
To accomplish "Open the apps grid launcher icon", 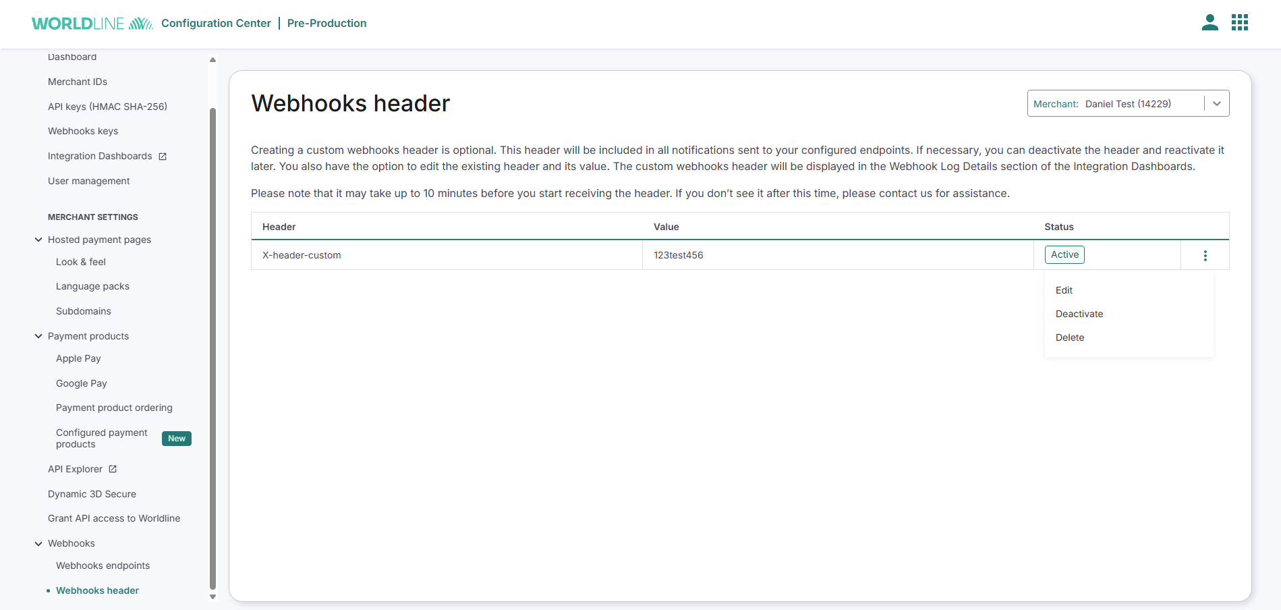I will [1240, 23].
